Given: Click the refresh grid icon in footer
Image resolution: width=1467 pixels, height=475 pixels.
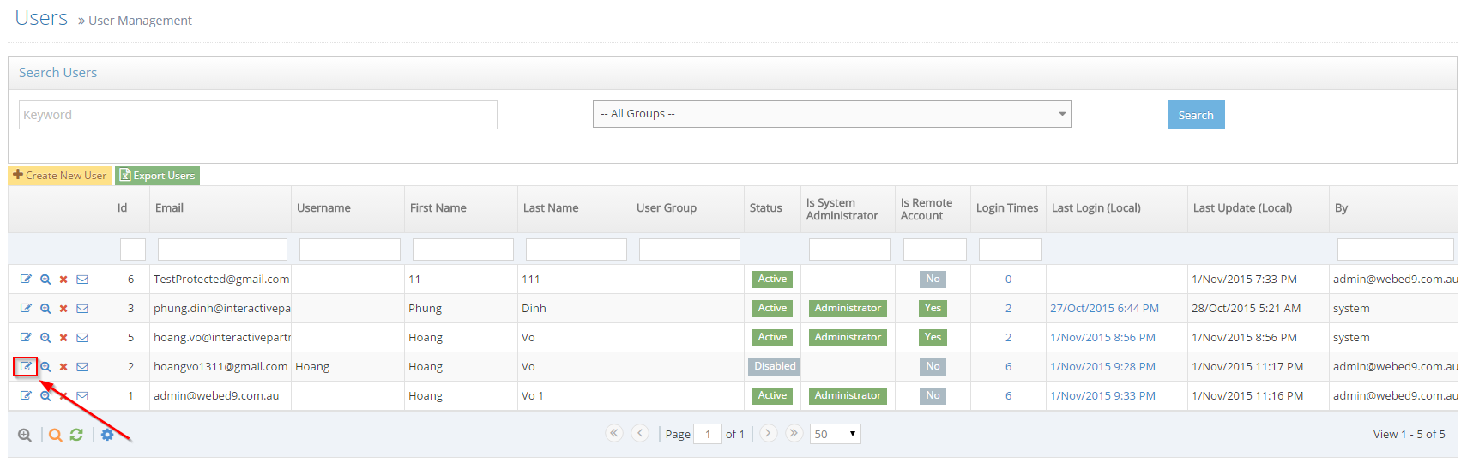Looking at the screenshot, I should (x=76, y=435).
